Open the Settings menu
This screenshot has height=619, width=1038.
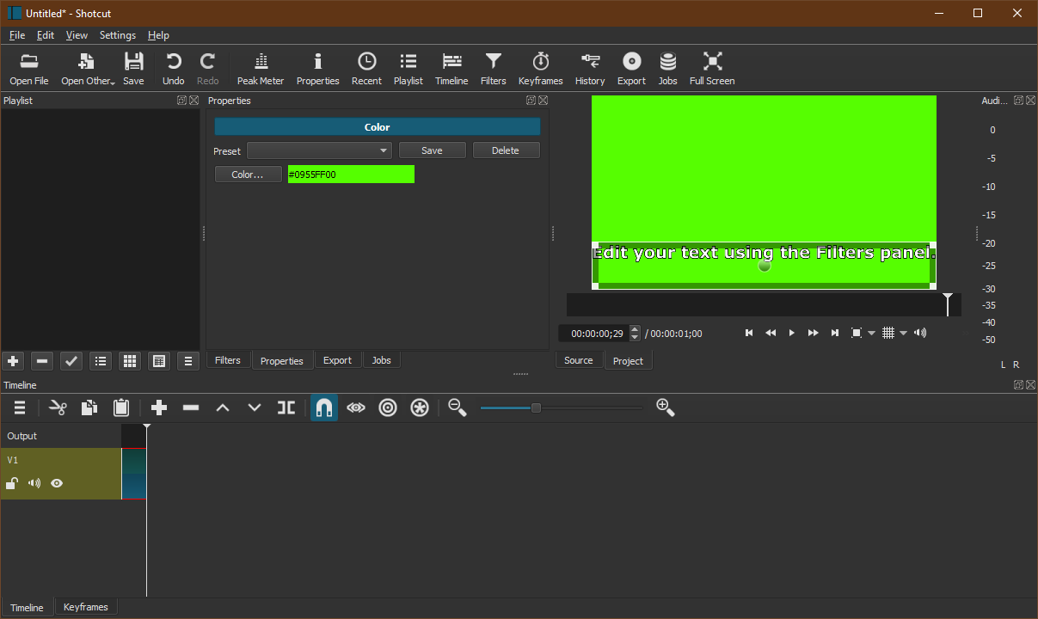tap(118, 35)
